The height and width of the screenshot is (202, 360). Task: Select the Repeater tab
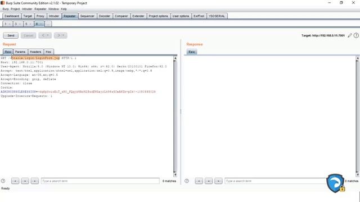click(x=70, y=16)
